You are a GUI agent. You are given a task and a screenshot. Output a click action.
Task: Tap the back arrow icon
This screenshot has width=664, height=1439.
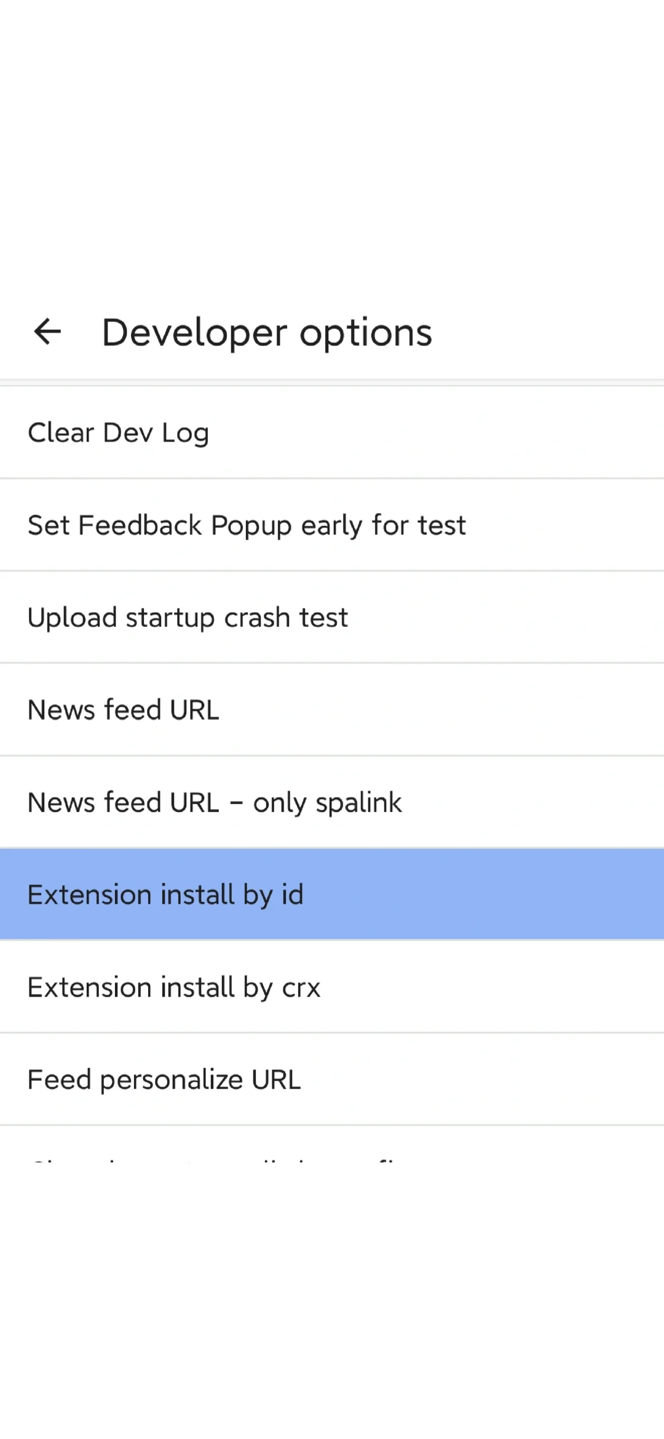tap(47, 332)
